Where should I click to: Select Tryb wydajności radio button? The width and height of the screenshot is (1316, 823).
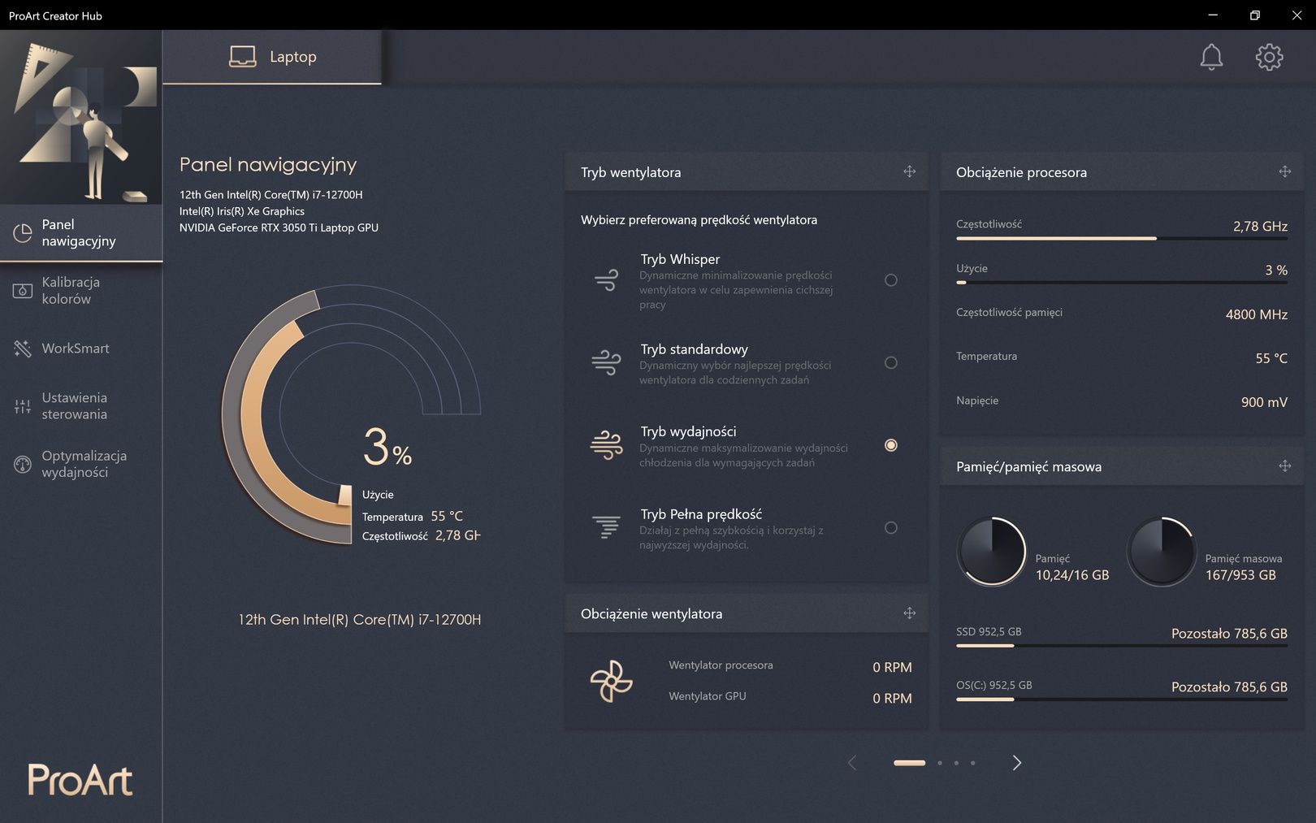(891, 445)
